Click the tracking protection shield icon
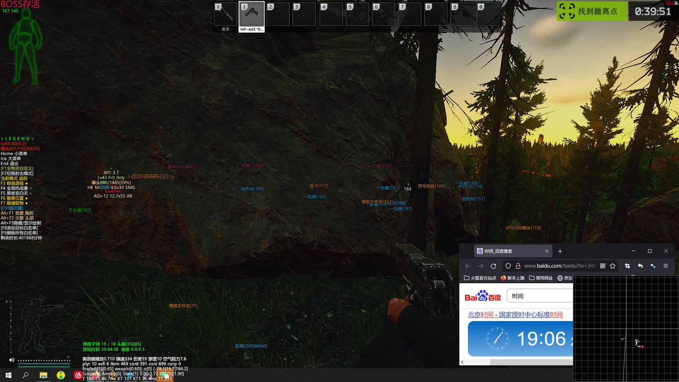The height and width of the screenshot is (382, 679). tap(508, 266)
